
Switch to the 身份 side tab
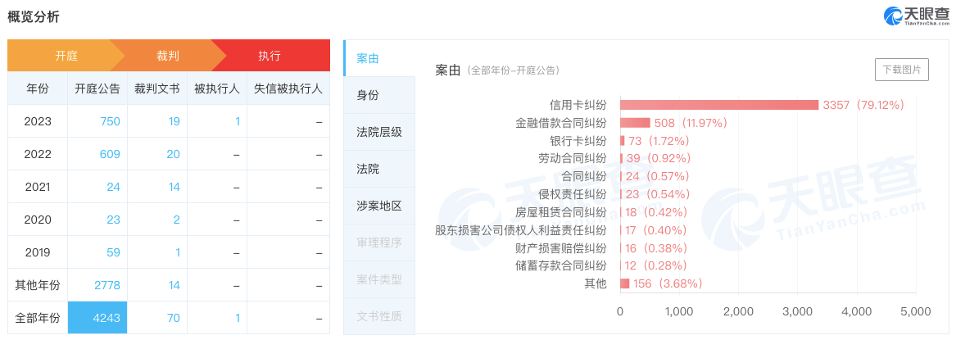[x=368, y=95]
